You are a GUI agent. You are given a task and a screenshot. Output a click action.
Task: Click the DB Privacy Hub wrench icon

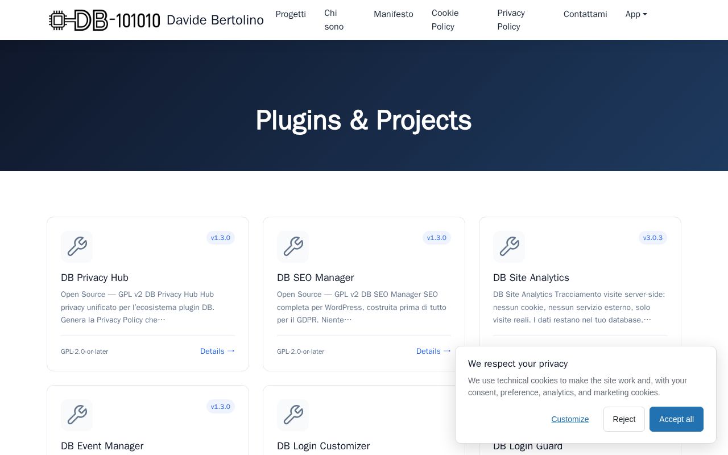coord(77,247)
